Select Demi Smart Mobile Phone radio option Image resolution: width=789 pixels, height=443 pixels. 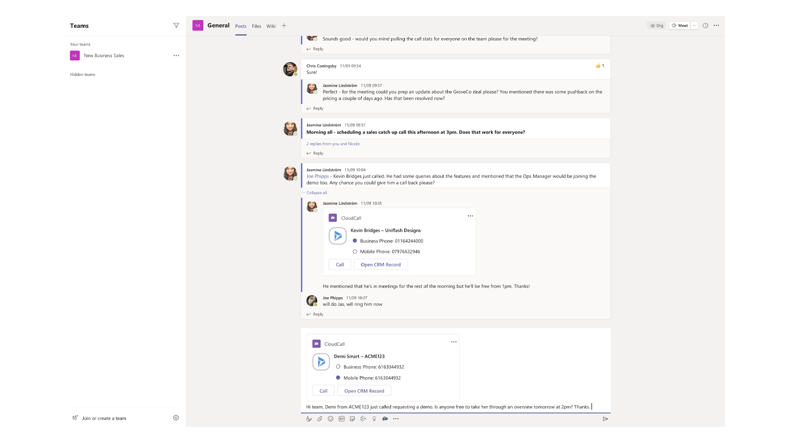[x=338, y=378]
